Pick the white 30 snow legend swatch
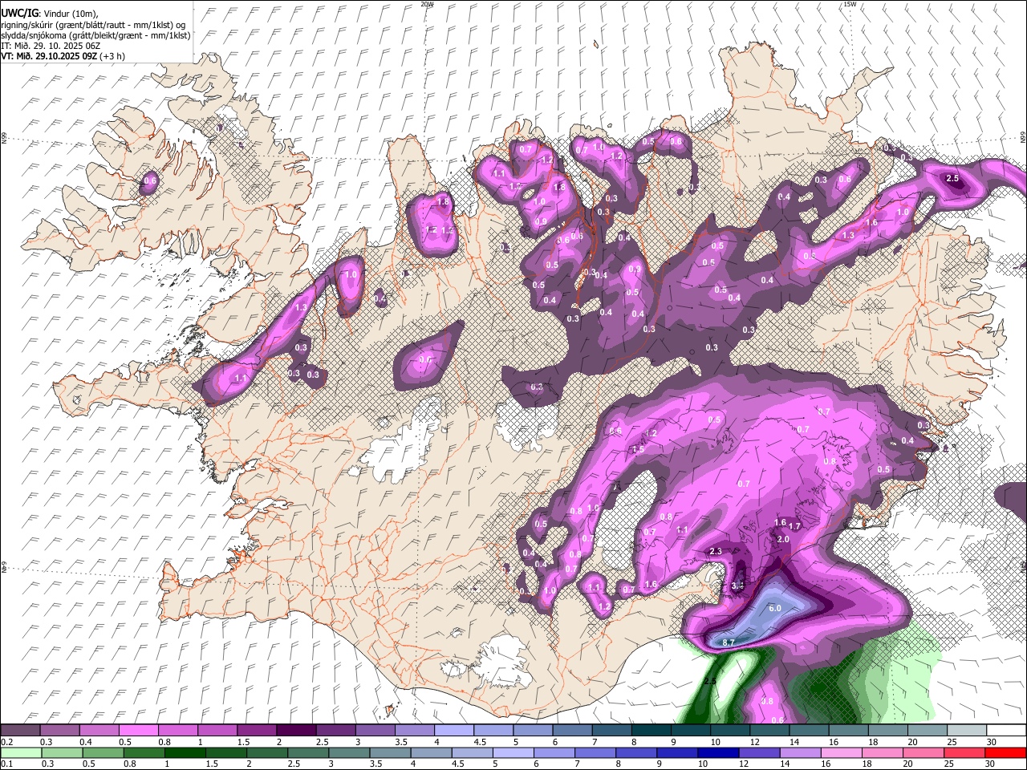 pyautogui.click(x=1006, y=731)
